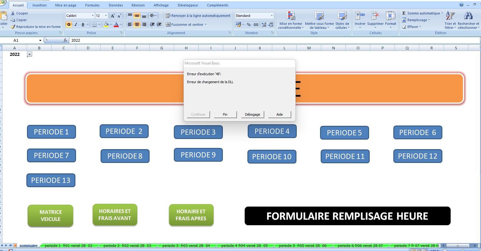Open Mettre sous forme de tableau
The height and width of the screenshot is (251, 481).
[x=319, y=20]
